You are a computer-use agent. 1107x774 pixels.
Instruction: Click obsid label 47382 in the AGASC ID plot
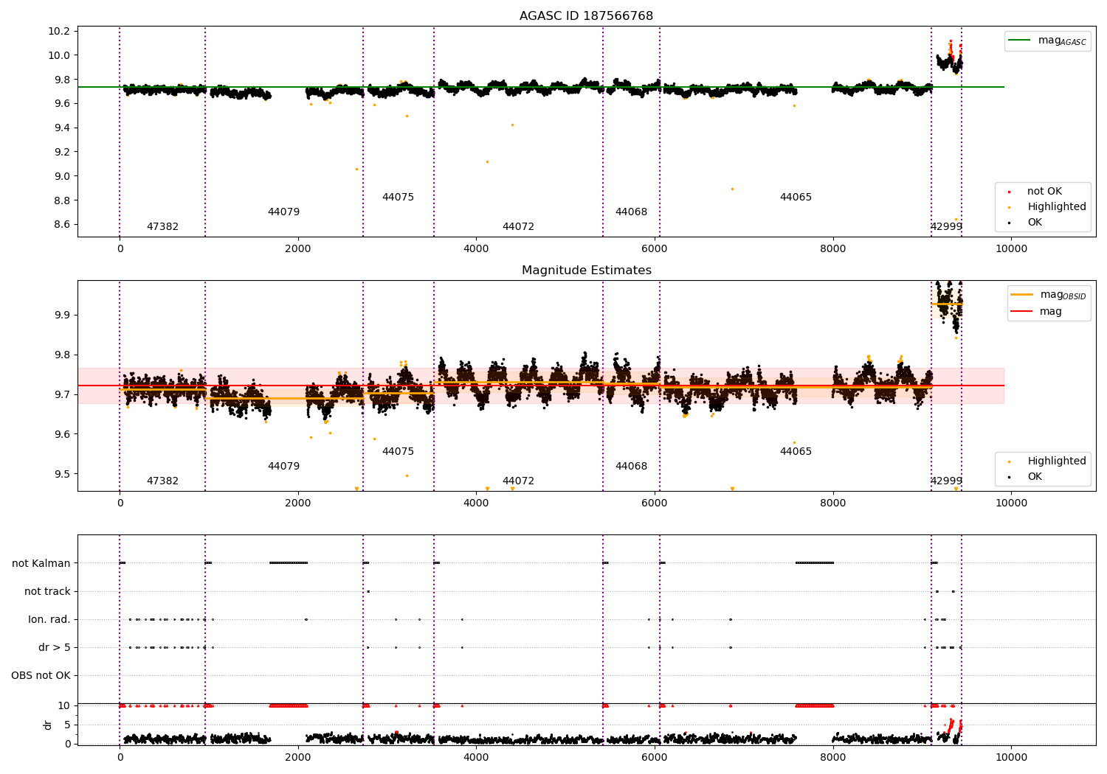click(x=162, y=227)
